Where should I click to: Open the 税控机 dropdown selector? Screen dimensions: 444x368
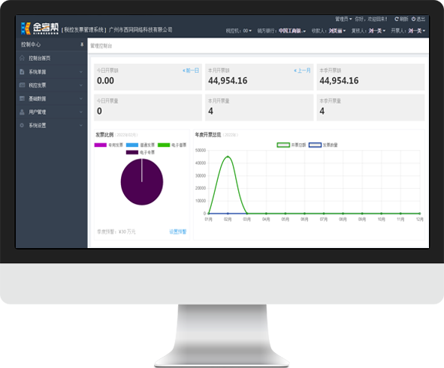[238, 31]
